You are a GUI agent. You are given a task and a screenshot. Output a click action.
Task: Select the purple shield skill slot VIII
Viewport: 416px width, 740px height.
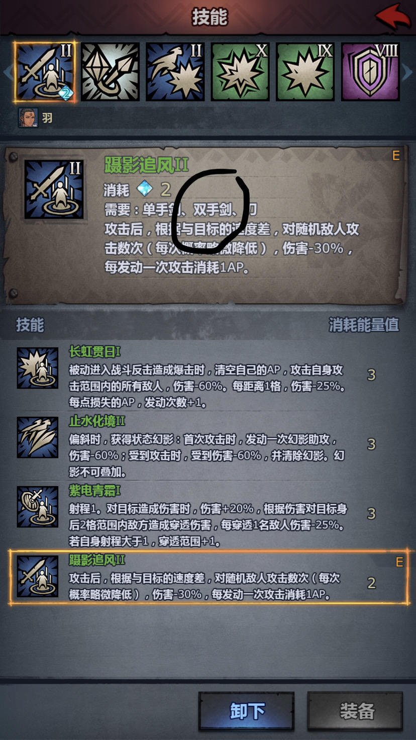click(x=370, y=72)
